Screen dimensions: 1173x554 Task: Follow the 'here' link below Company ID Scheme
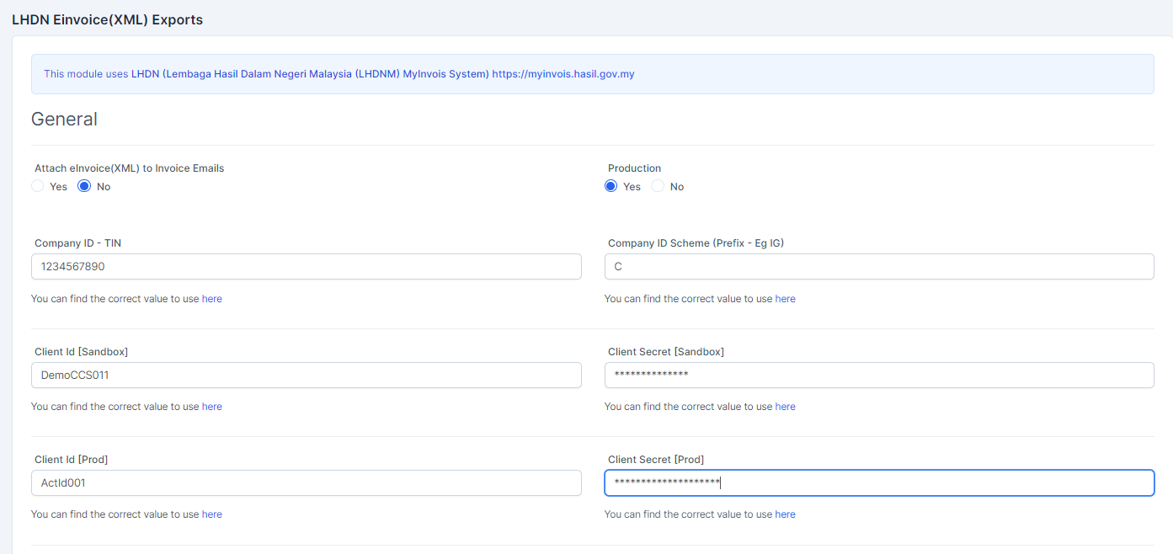point(785,299)
